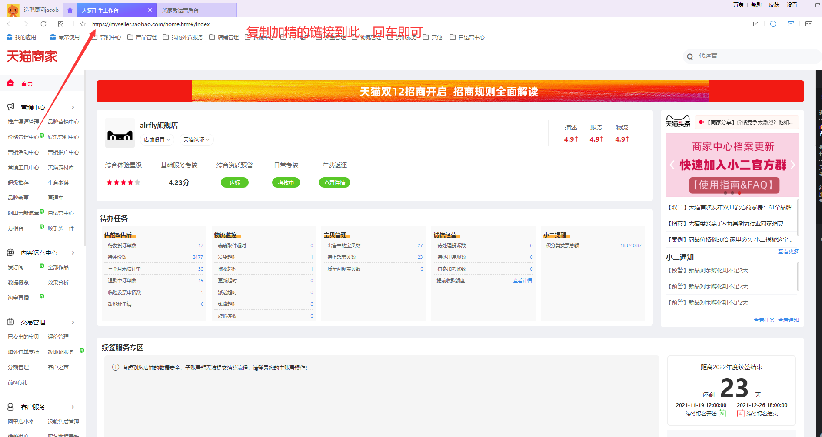The image size is (822, 437).
Task: Click the airfly store cat logo
Action: pyautogui.click(x=120, y=133)
